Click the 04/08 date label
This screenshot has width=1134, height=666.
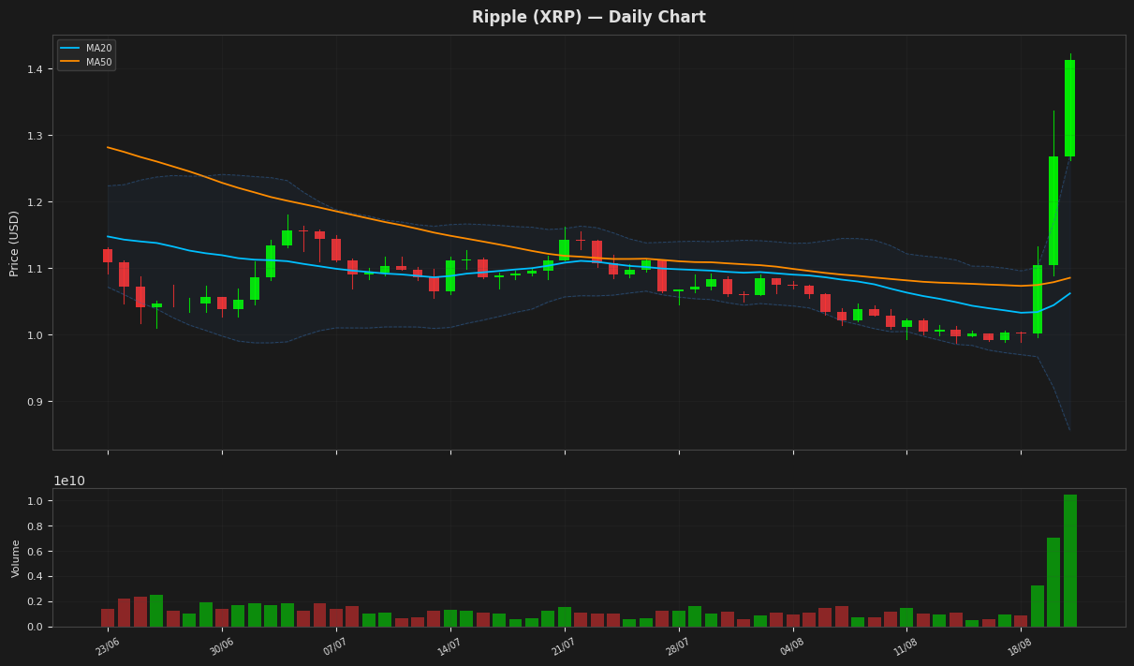(x=792, y=645)
